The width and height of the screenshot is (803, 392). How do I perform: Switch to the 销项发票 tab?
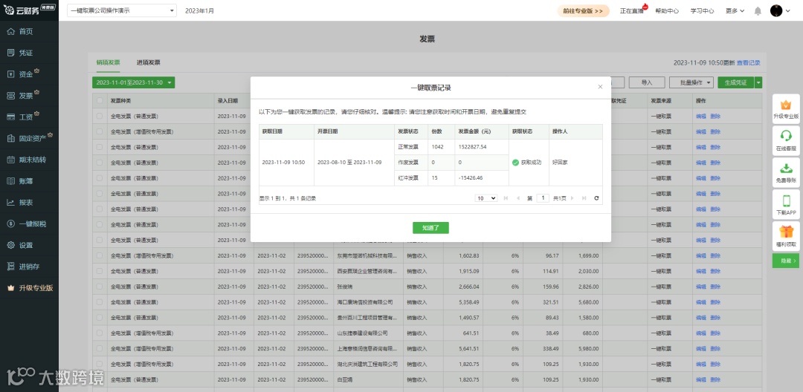click(108, 62)
